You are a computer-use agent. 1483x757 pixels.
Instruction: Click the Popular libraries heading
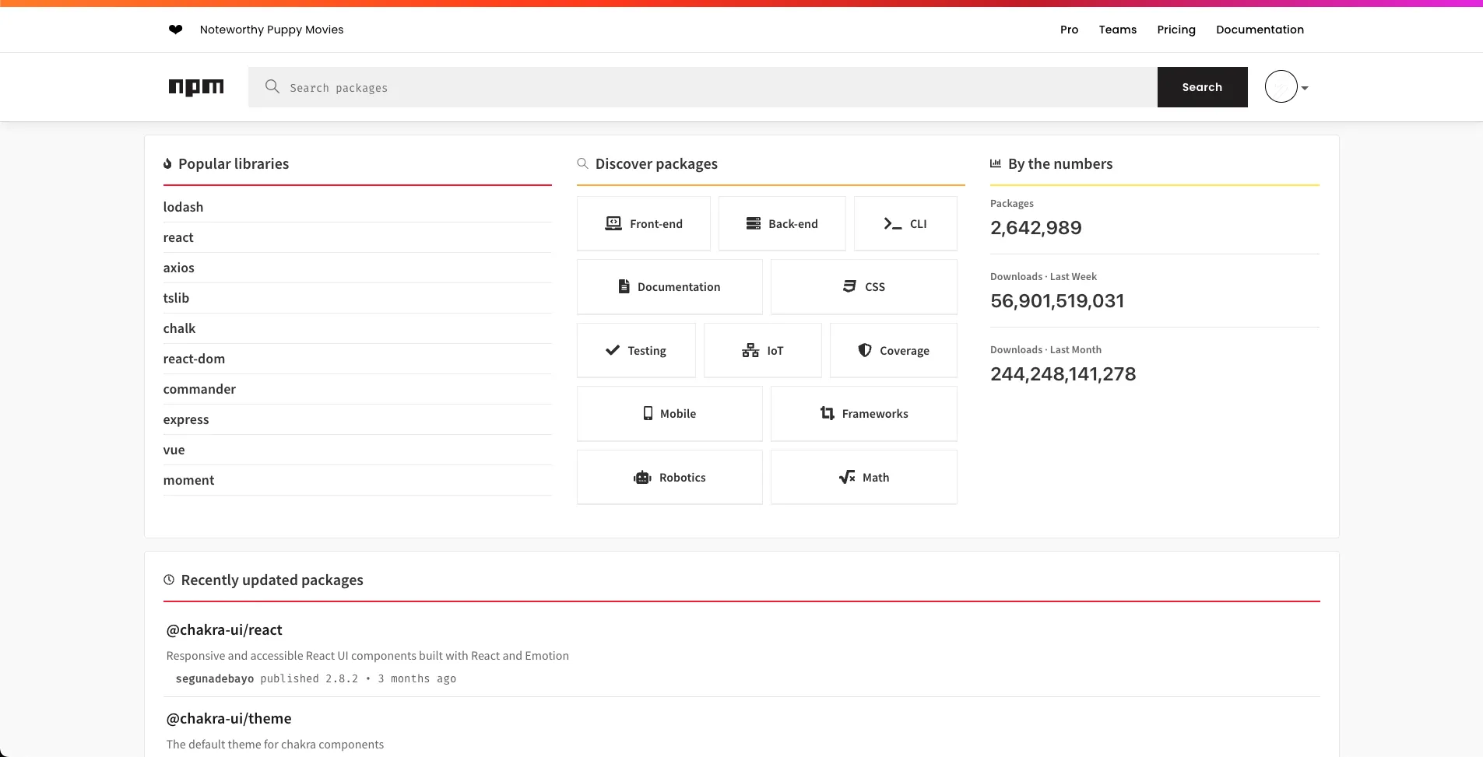[x=234, y=163]
